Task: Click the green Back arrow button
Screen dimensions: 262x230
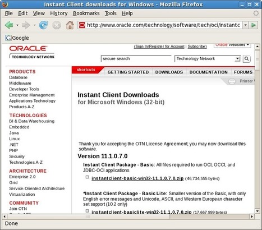Action: (9, 25)
